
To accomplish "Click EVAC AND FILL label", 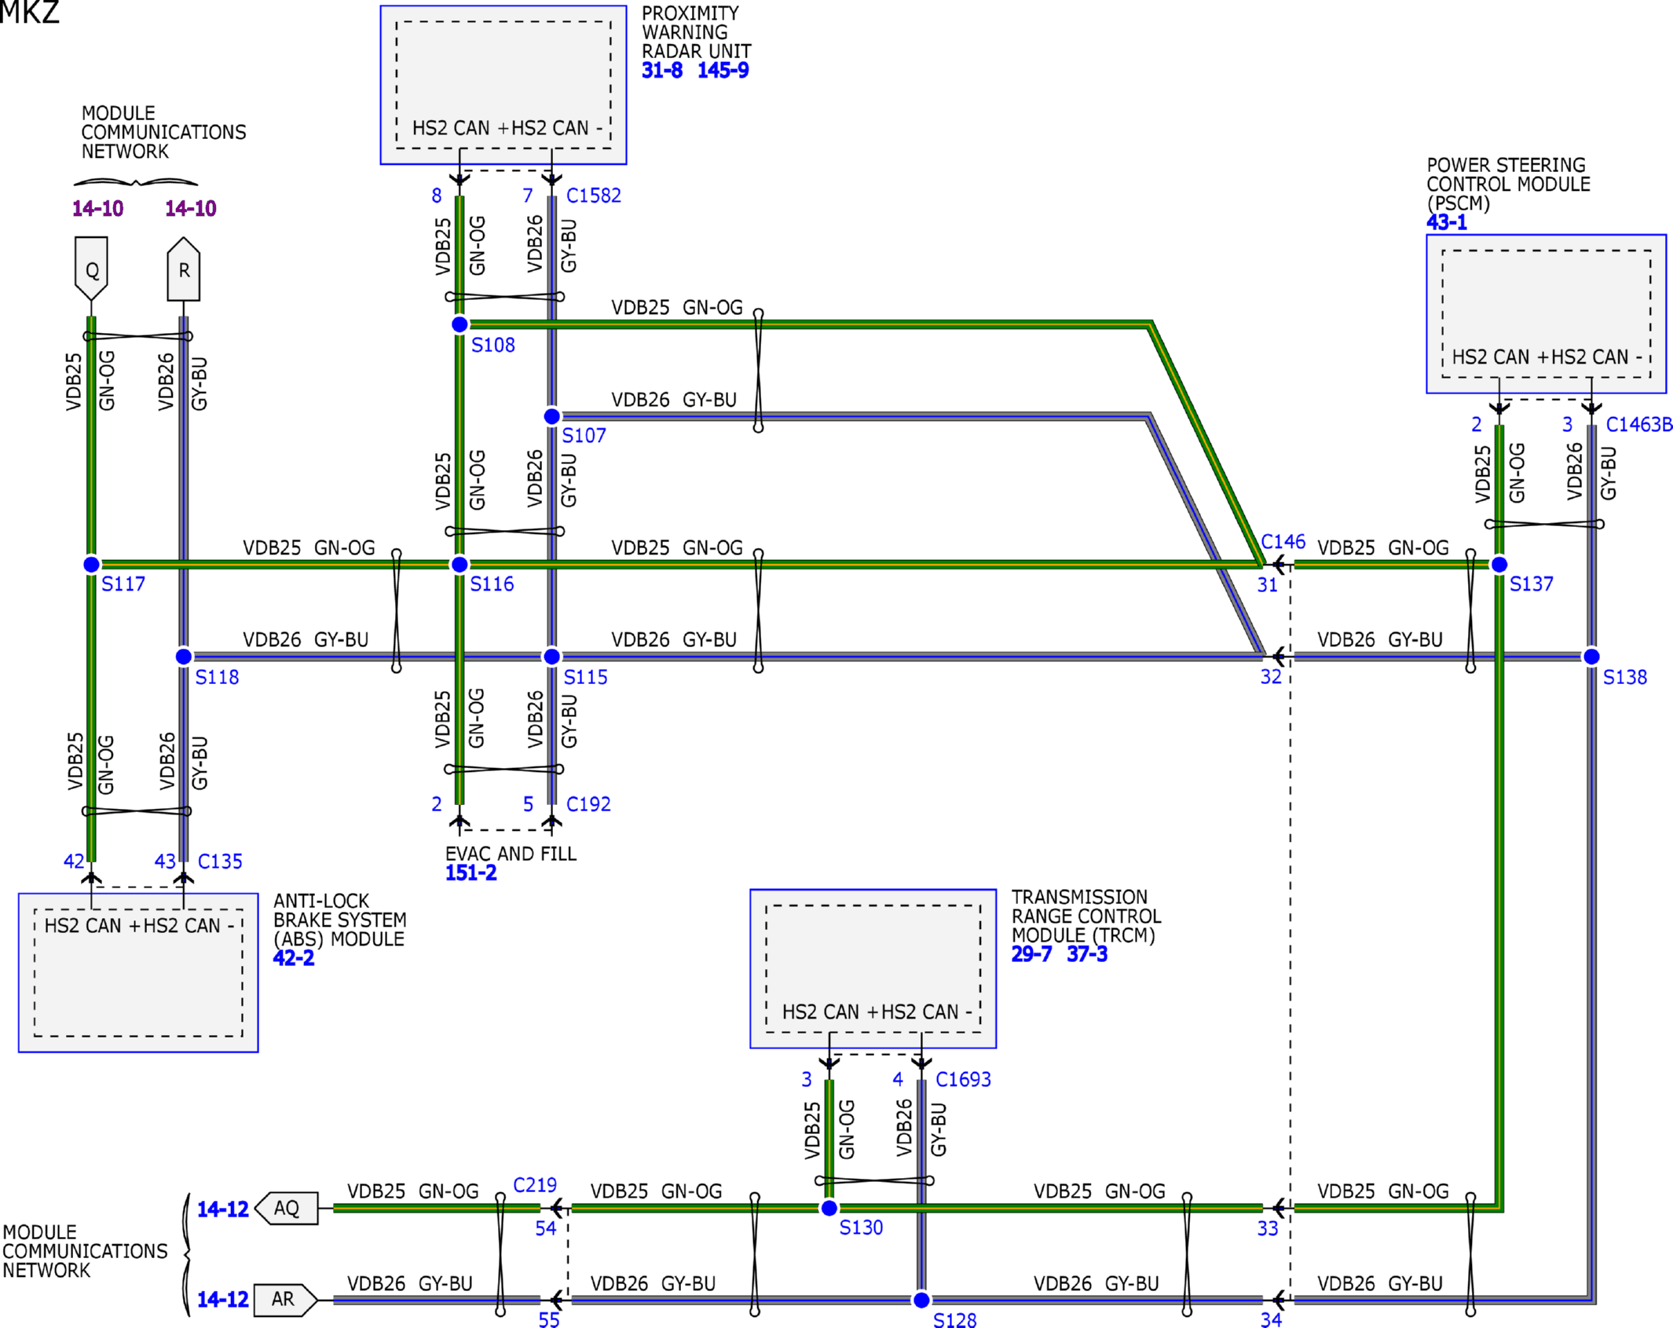I will (511, 854).
